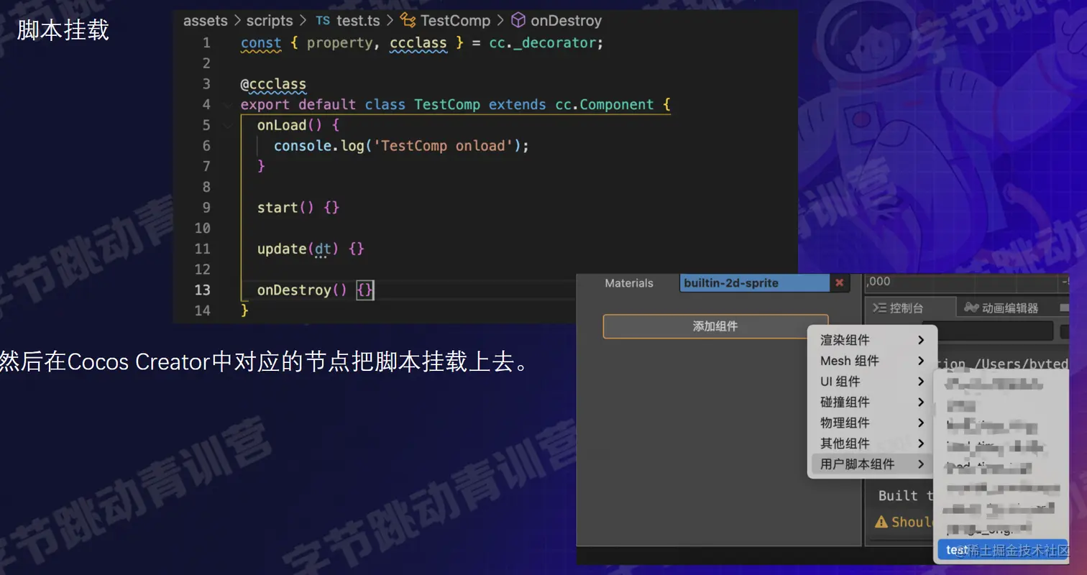The image size is (1087, 575).
Task: Open the 渲染组件 submenu
Action: (x=872, y=340)
